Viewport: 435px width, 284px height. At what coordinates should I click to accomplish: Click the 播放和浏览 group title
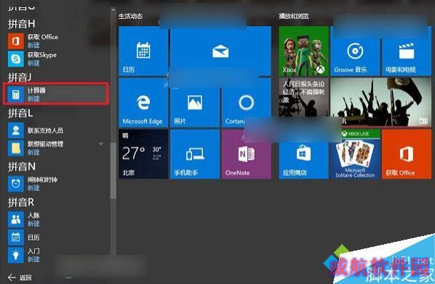[294, 16]
